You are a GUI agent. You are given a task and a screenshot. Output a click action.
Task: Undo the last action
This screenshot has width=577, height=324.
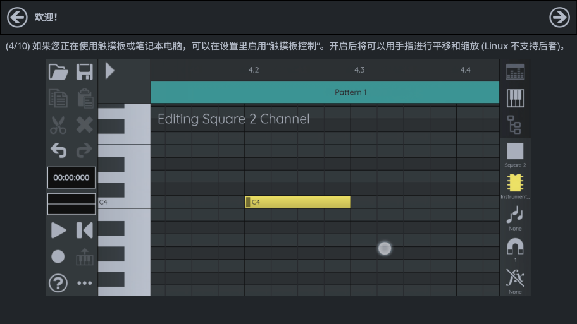tap(58, 150)
